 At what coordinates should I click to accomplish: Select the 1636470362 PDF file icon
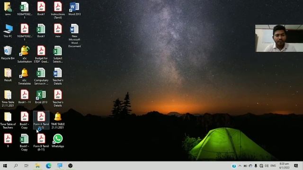click(x=25, y=32)
